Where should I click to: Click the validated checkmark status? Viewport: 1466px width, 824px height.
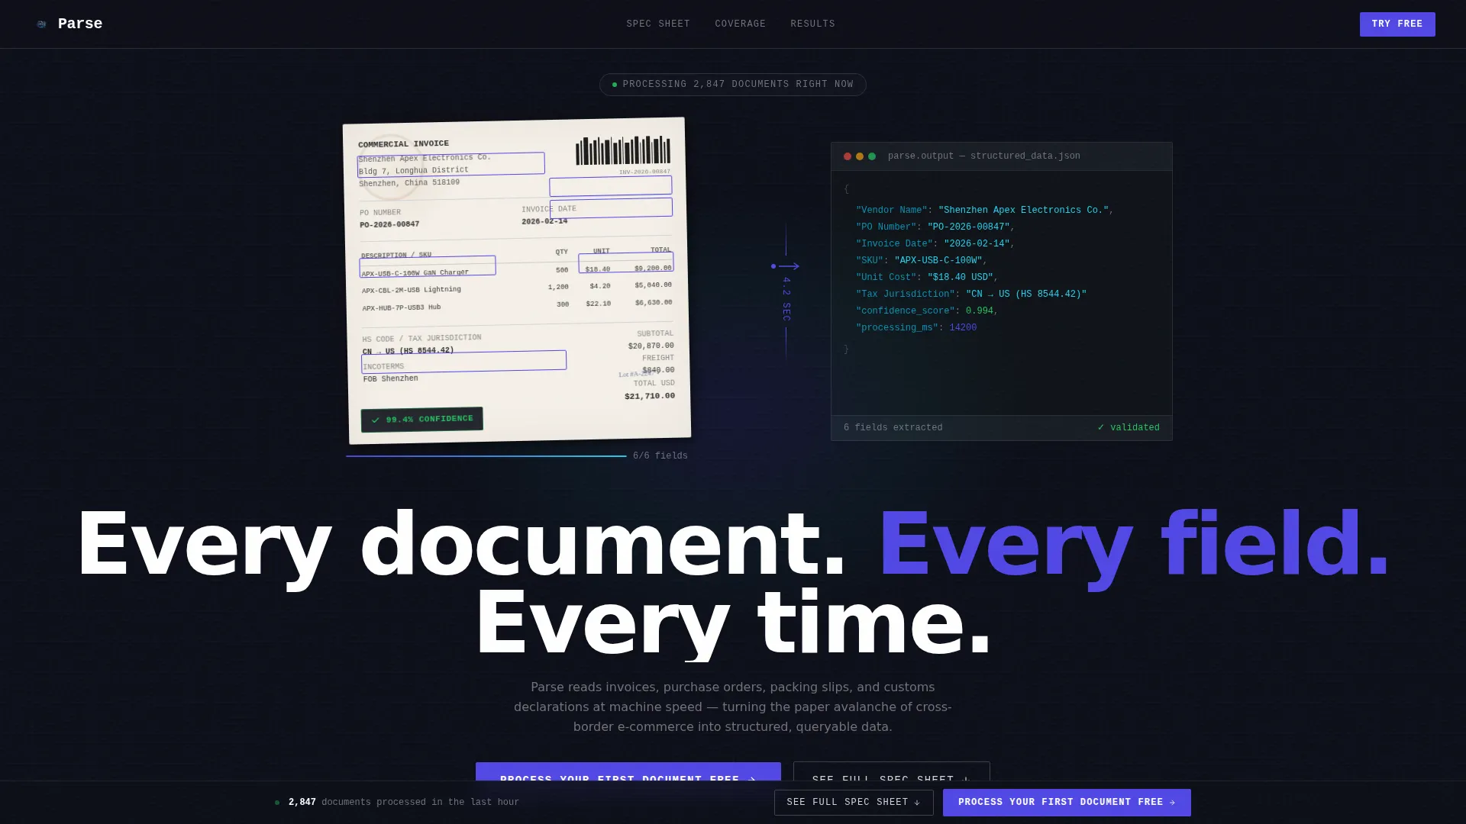[x=1129, y=428]
